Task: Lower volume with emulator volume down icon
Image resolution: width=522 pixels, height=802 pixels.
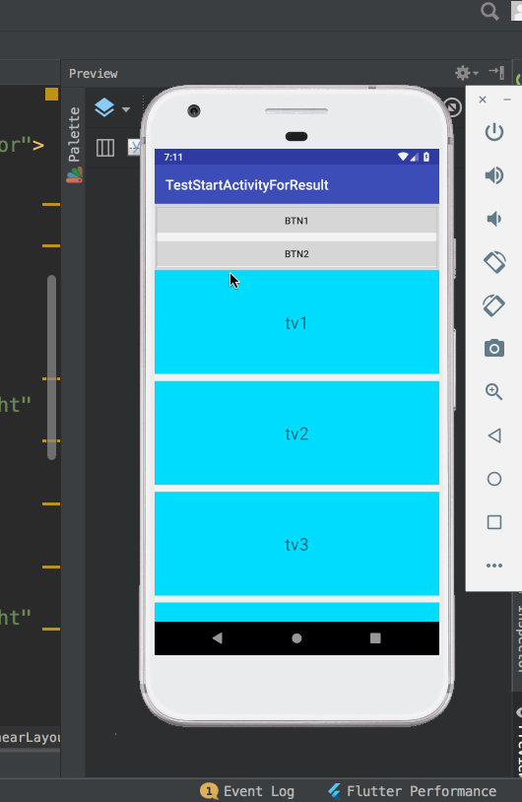Action: point(493,219)
